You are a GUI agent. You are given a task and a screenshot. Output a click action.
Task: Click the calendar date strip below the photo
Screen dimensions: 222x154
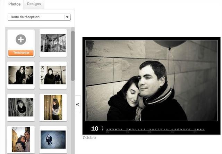pos(155,130)
